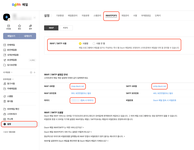Expand the account dropdown arrow

tap(35, 18)
